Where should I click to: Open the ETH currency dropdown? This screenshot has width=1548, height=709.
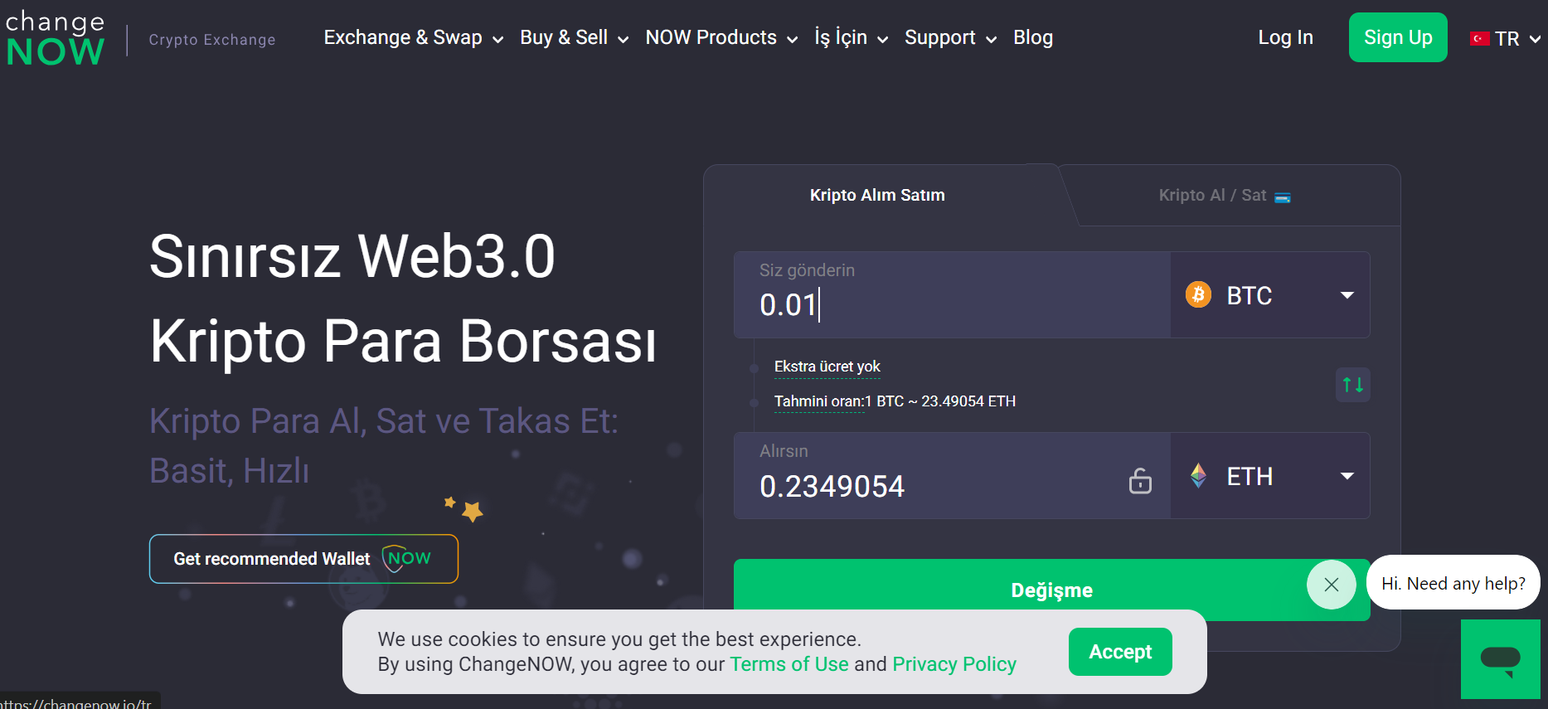point(1269,475)
